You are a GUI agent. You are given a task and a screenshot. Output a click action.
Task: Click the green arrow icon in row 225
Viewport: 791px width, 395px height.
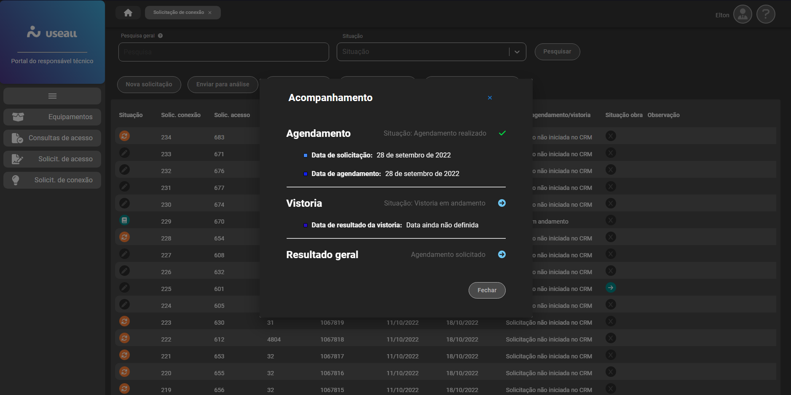(610, 288)
